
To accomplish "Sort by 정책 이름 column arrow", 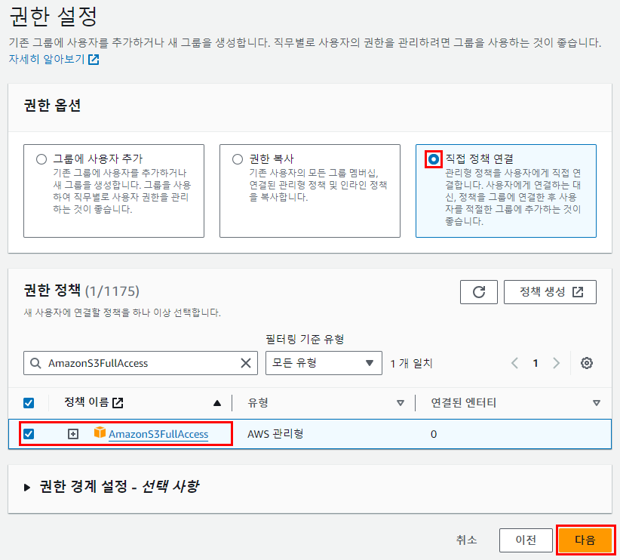I will point(217,403).
